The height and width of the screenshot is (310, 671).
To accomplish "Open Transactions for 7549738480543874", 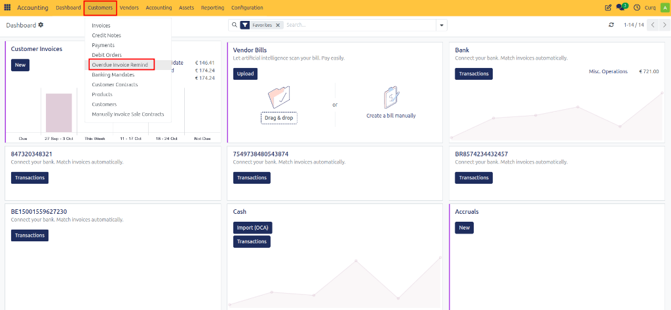I will pos(252,178).
